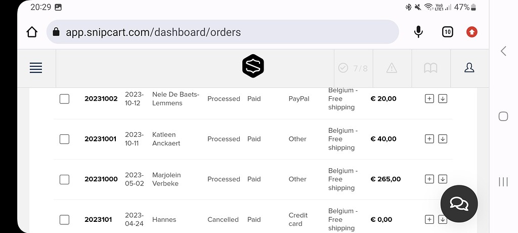This screenshot has height=233, width=518.
Task: Open the 7/8 setup progress checklist
Action: (353, 68)
